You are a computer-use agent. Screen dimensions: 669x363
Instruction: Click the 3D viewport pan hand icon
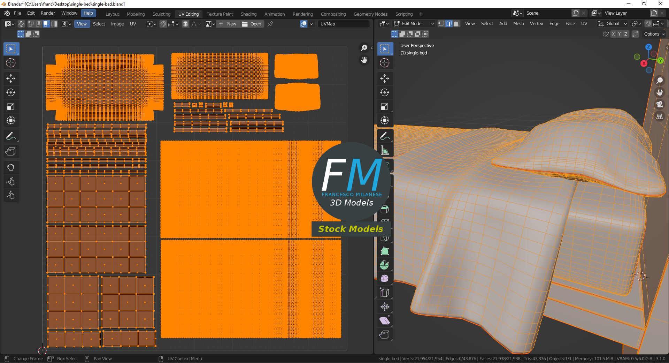tap(660, 92)
